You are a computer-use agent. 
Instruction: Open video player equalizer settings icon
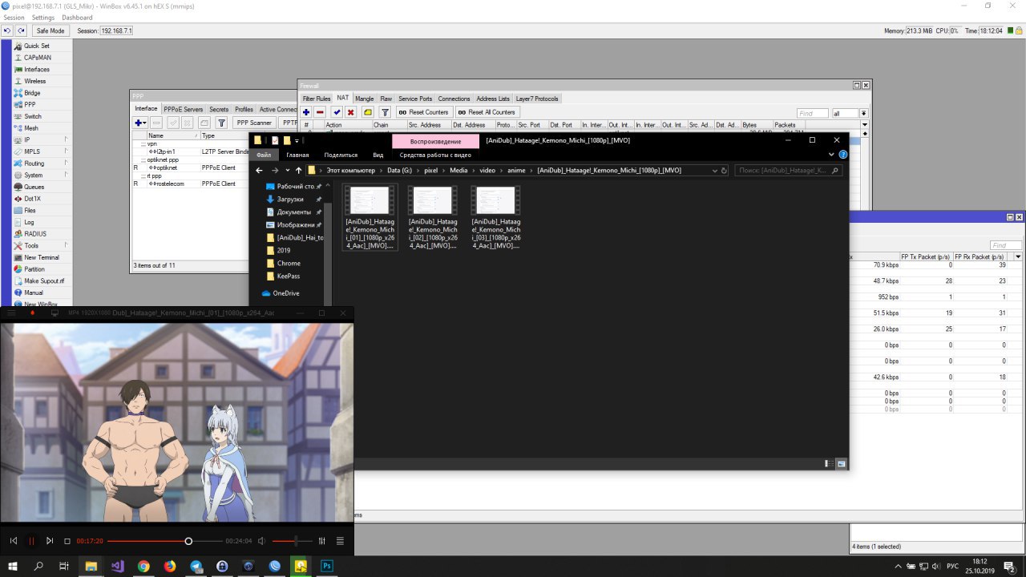[x=322, y=541]
